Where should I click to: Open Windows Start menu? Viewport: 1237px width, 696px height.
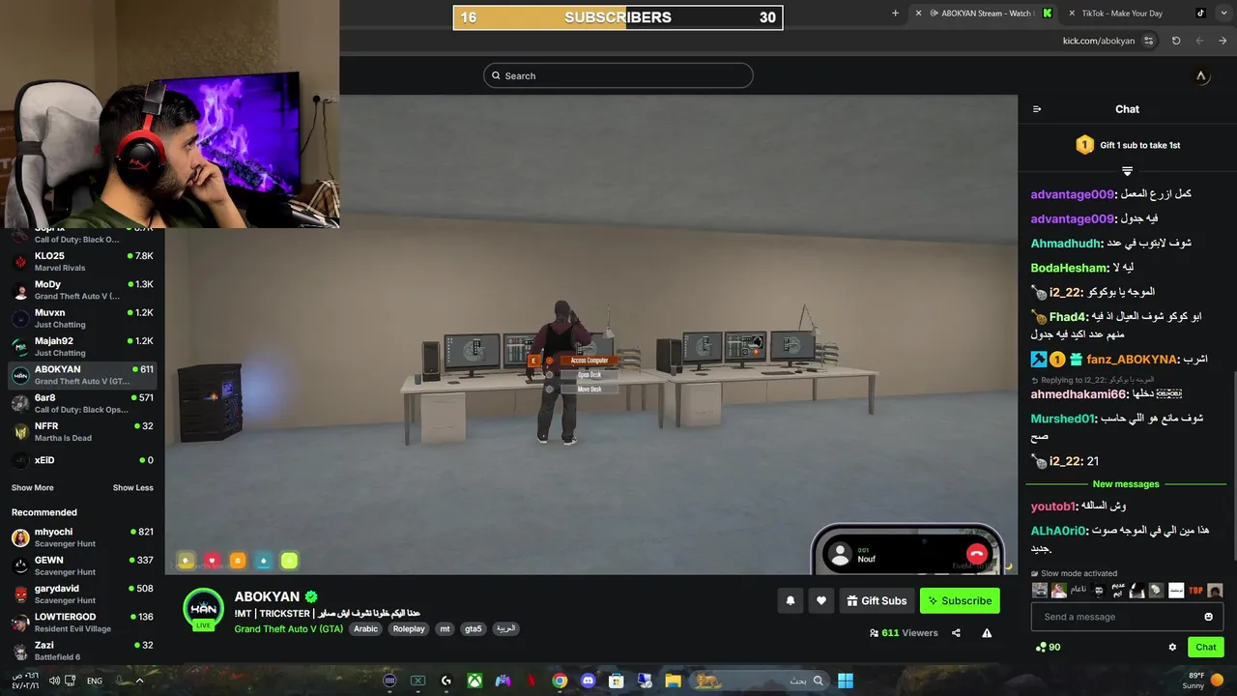(846, 681)
